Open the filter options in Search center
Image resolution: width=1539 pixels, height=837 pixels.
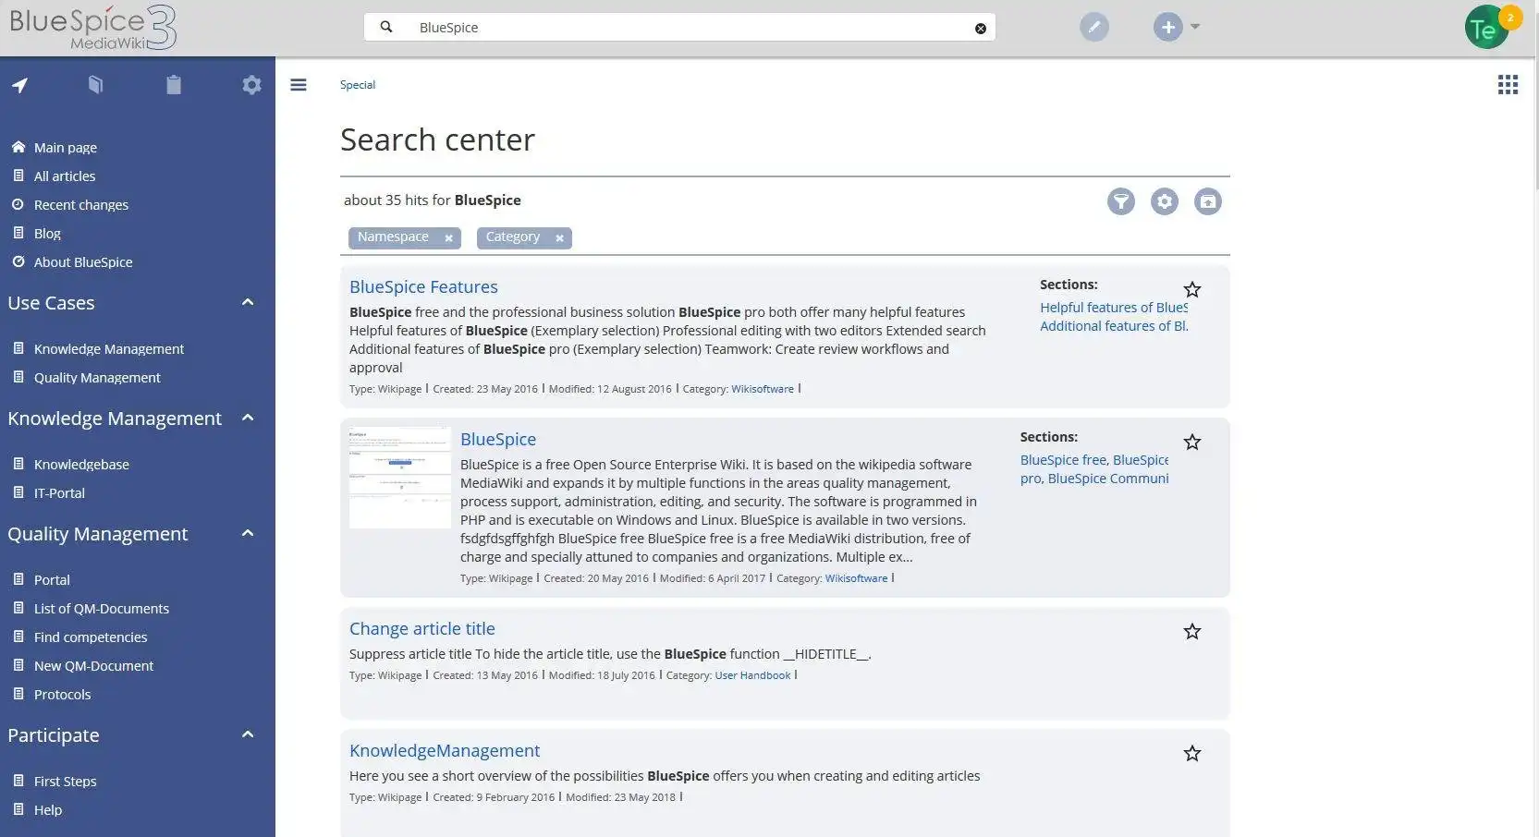point(1120,201)
